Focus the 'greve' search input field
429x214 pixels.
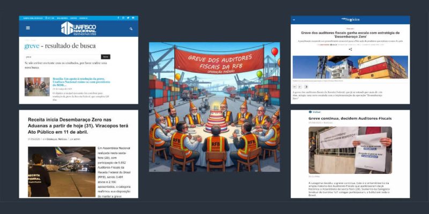(x=62, y=57)
